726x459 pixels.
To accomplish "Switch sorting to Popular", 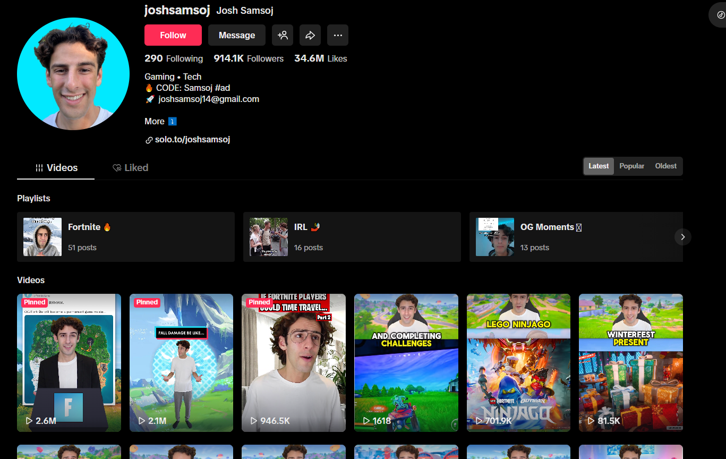I will (631, 166).
